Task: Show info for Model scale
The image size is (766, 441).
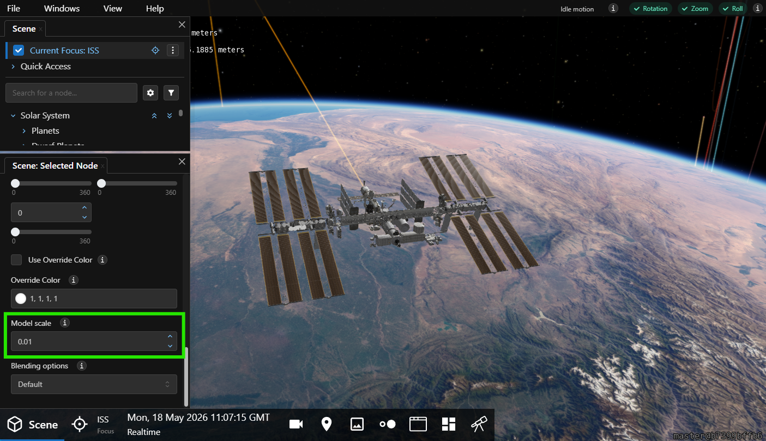Action: pyautogui.click(x=64, y=323)
